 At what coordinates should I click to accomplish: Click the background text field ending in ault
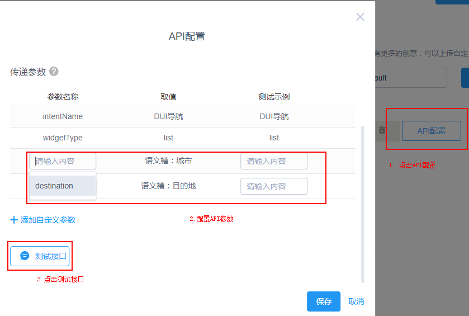coord(411,78)
